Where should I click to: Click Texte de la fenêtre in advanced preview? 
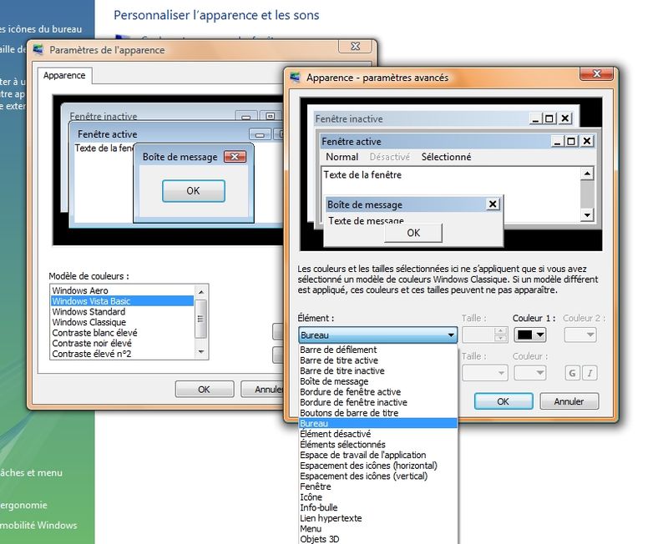(x=362, y=175)
